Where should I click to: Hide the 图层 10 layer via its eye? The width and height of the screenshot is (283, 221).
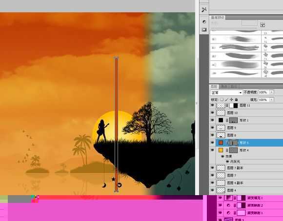213,113
